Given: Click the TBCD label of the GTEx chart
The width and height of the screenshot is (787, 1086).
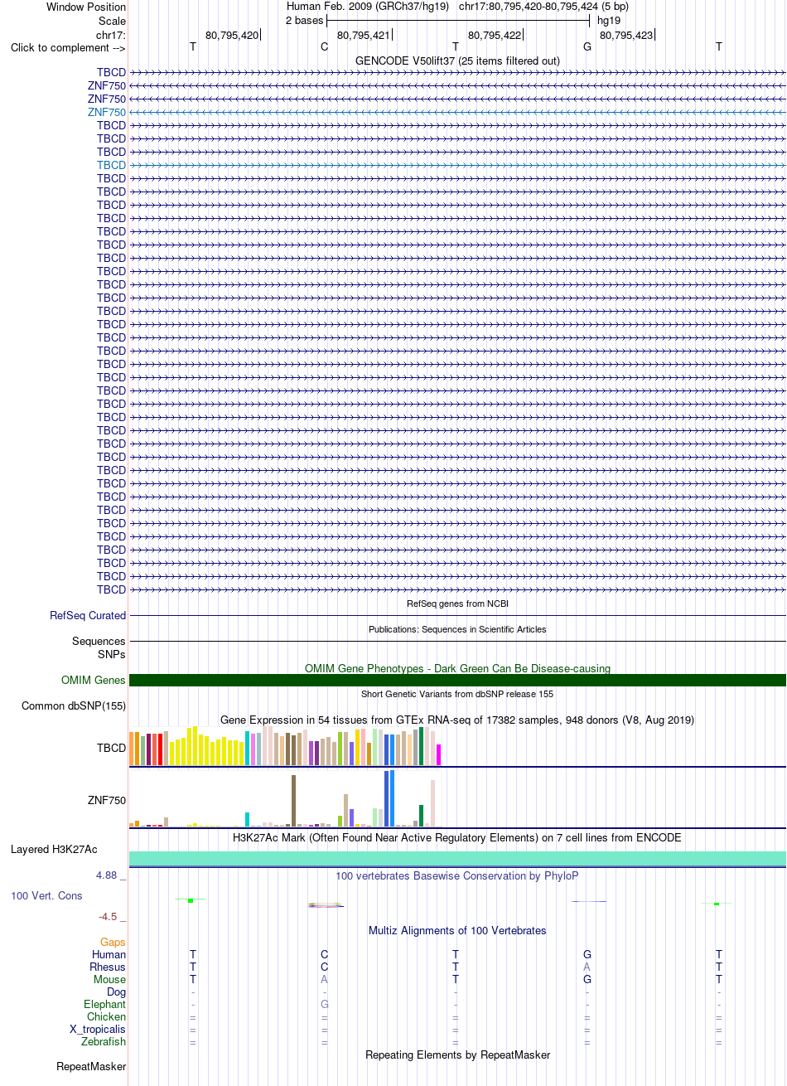Looking at the screenshot, I should [x=111, y=748].
